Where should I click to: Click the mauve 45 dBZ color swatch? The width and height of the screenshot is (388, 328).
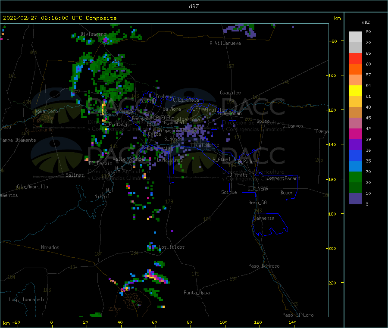(355, 123)
